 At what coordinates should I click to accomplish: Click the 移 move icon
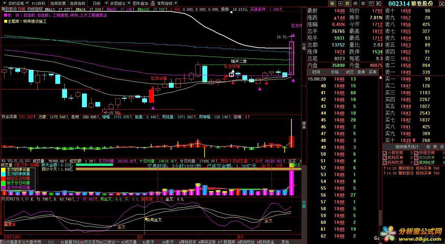point(363,3)
